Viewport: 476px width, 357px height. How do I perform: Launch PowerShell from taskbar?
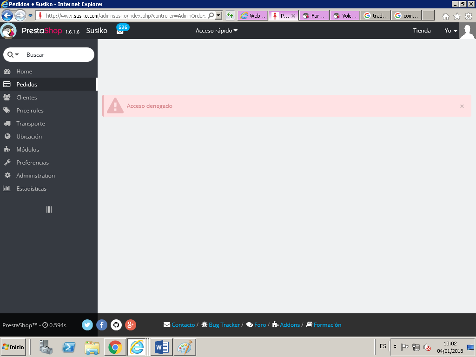click(x=69, y=347)
